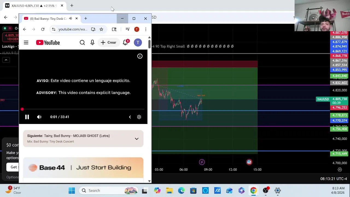Go back in background TradingView window
Screen dimensions: 350x197
tap(6, 18)
